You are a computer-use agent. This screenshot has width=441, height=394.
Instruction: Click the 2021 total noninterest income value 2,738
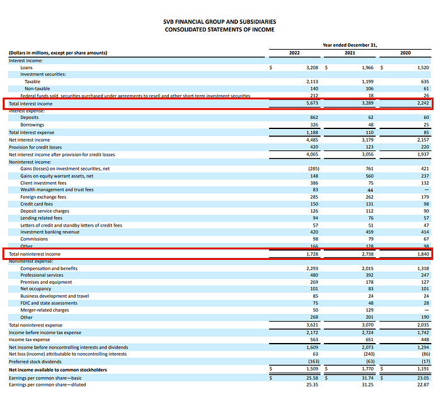(x=367, y=254)
